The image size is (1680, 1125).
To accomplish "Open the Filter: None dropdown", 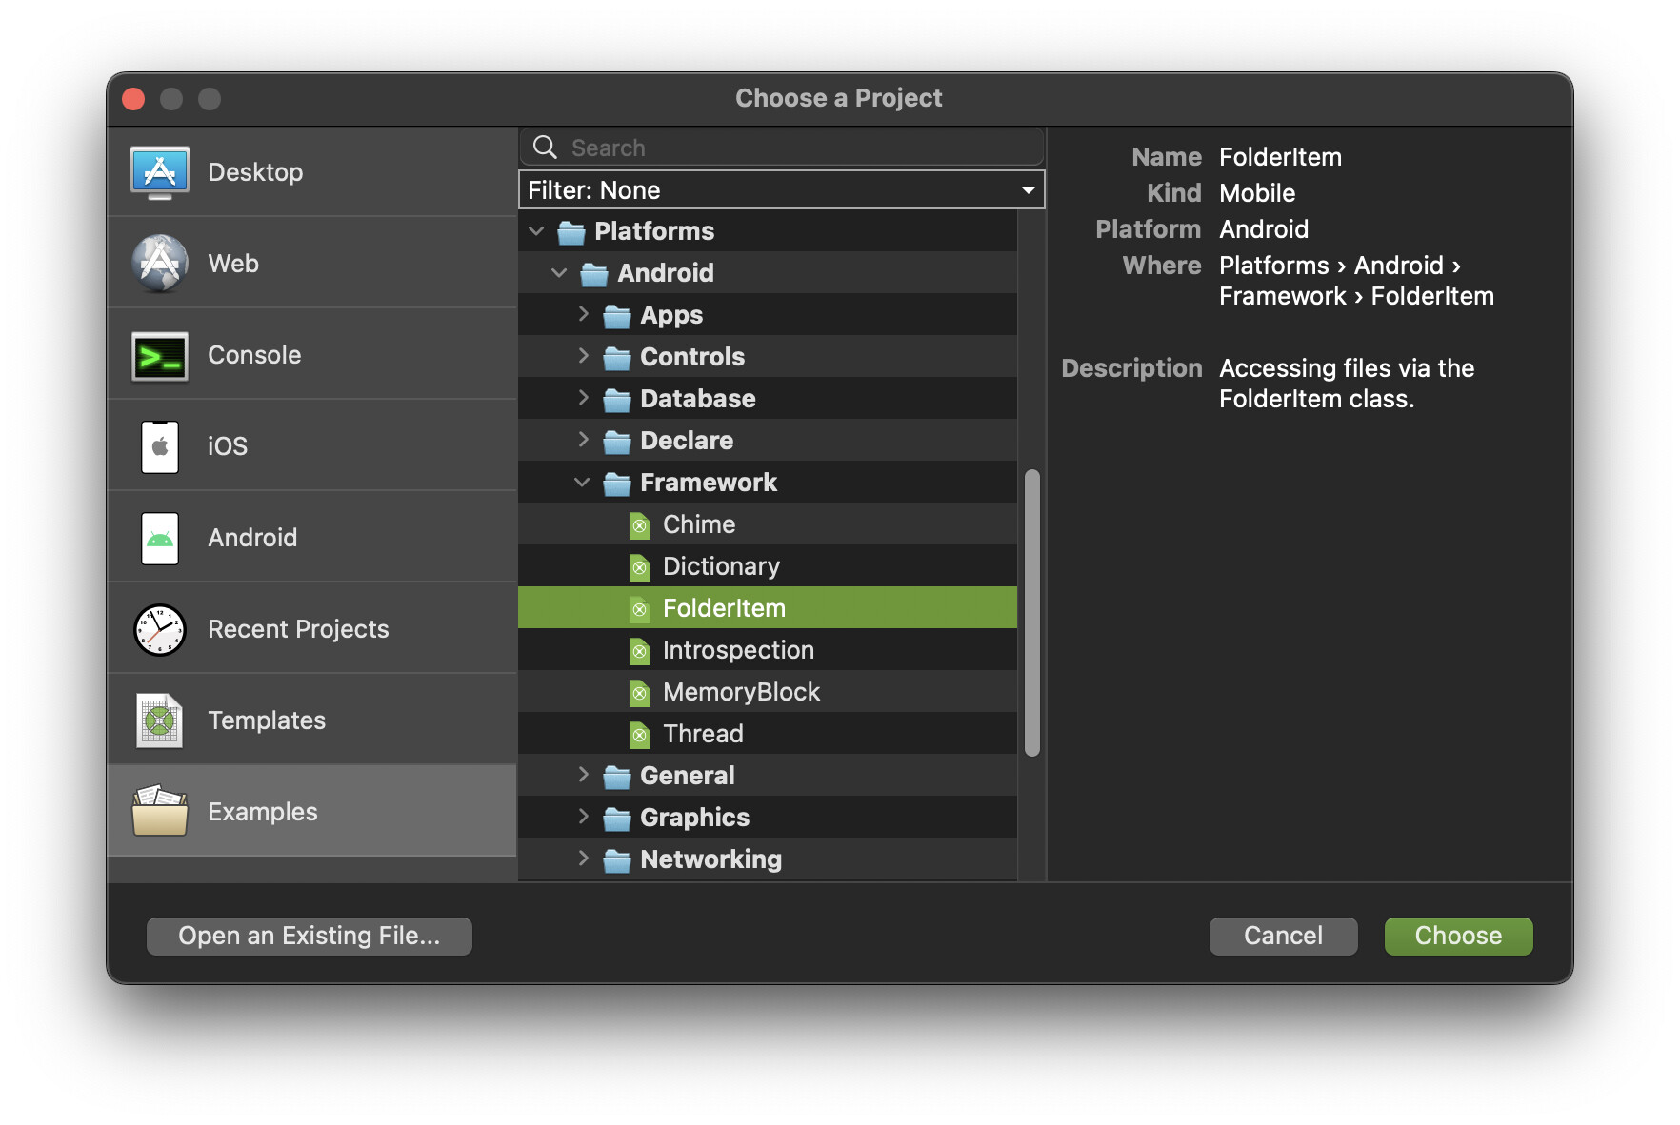I will pos(781,189).
